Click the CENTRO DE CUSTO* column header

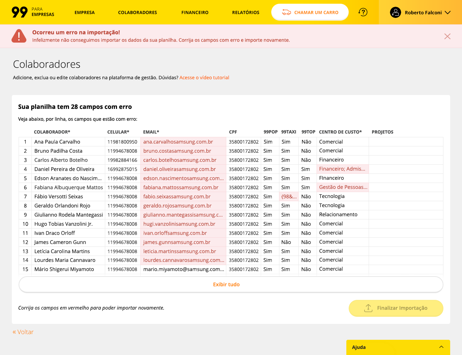pyautogui.click(x=341, y=132)
